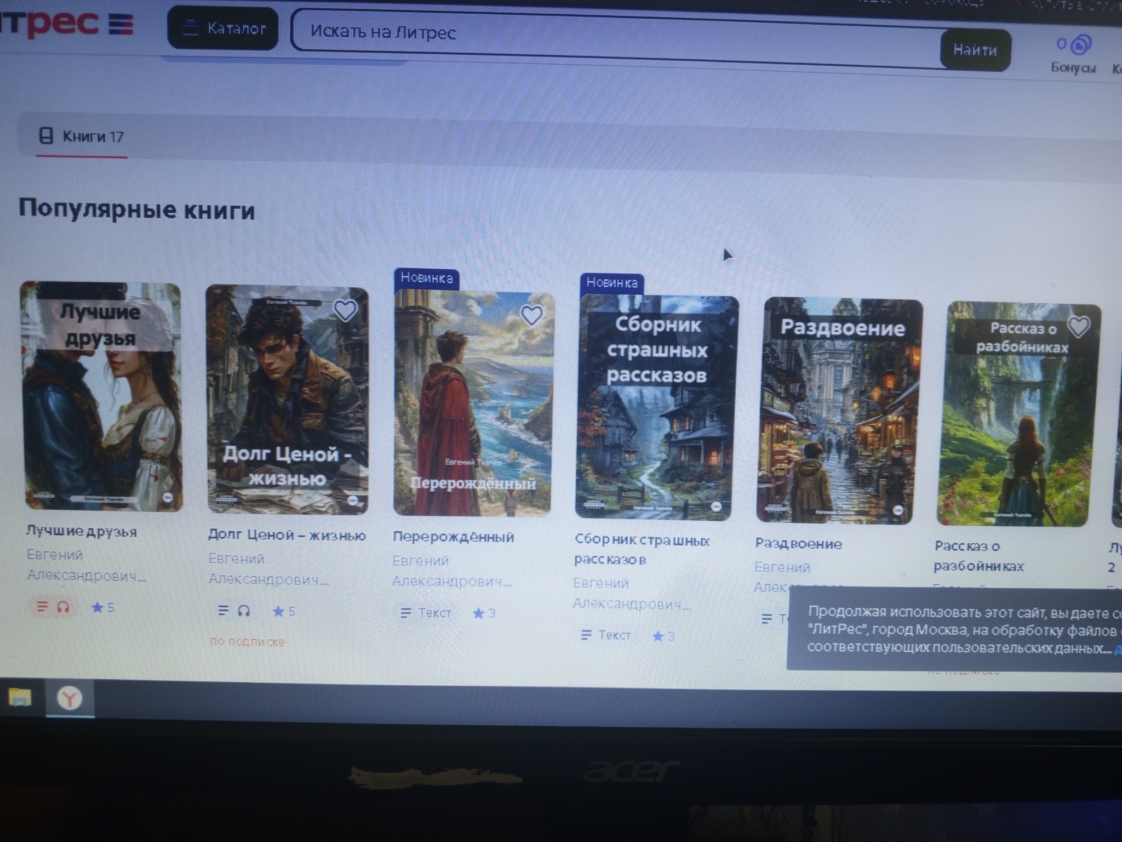Click the Долг Ценой – жизнью title link
Image resolution: width=1122 pixels, height=842 pixels.
tap(287, 535)
